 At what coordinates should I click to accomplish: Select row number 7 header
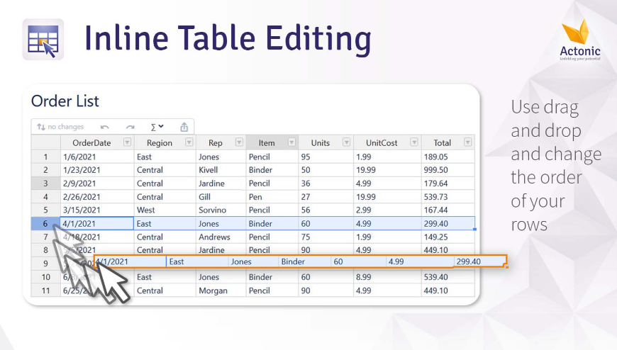[x=45, y=237]
